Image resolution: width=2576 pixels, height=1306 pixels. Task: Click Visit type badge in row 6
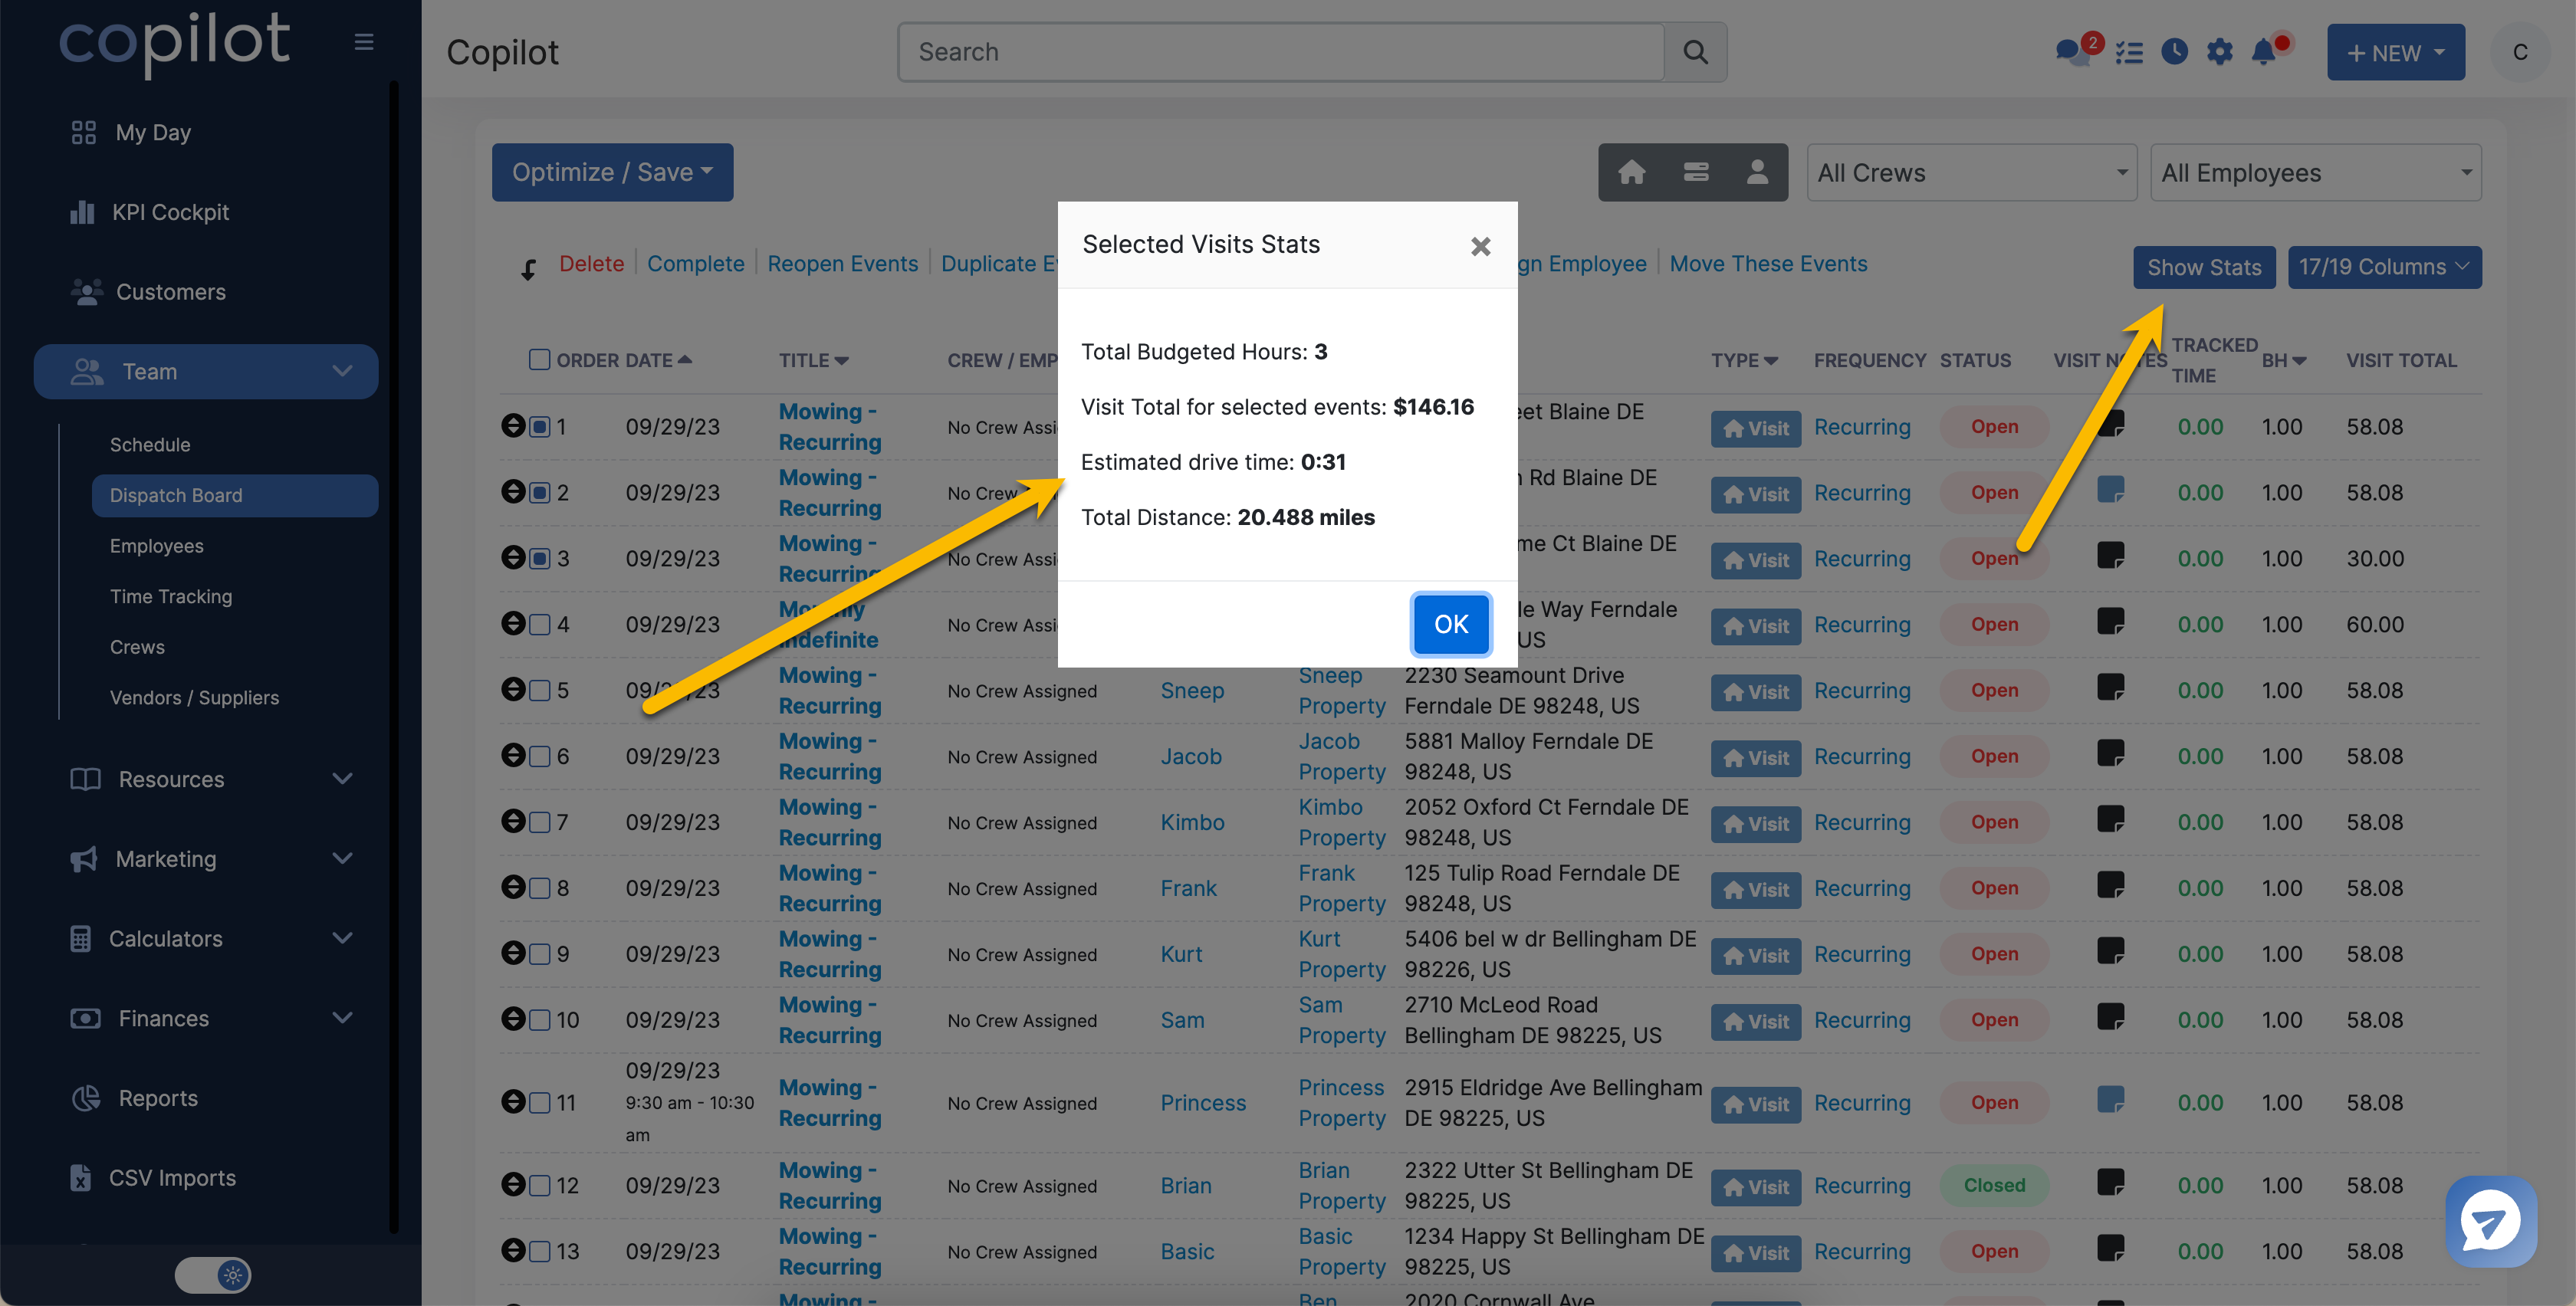(1756, 758)
